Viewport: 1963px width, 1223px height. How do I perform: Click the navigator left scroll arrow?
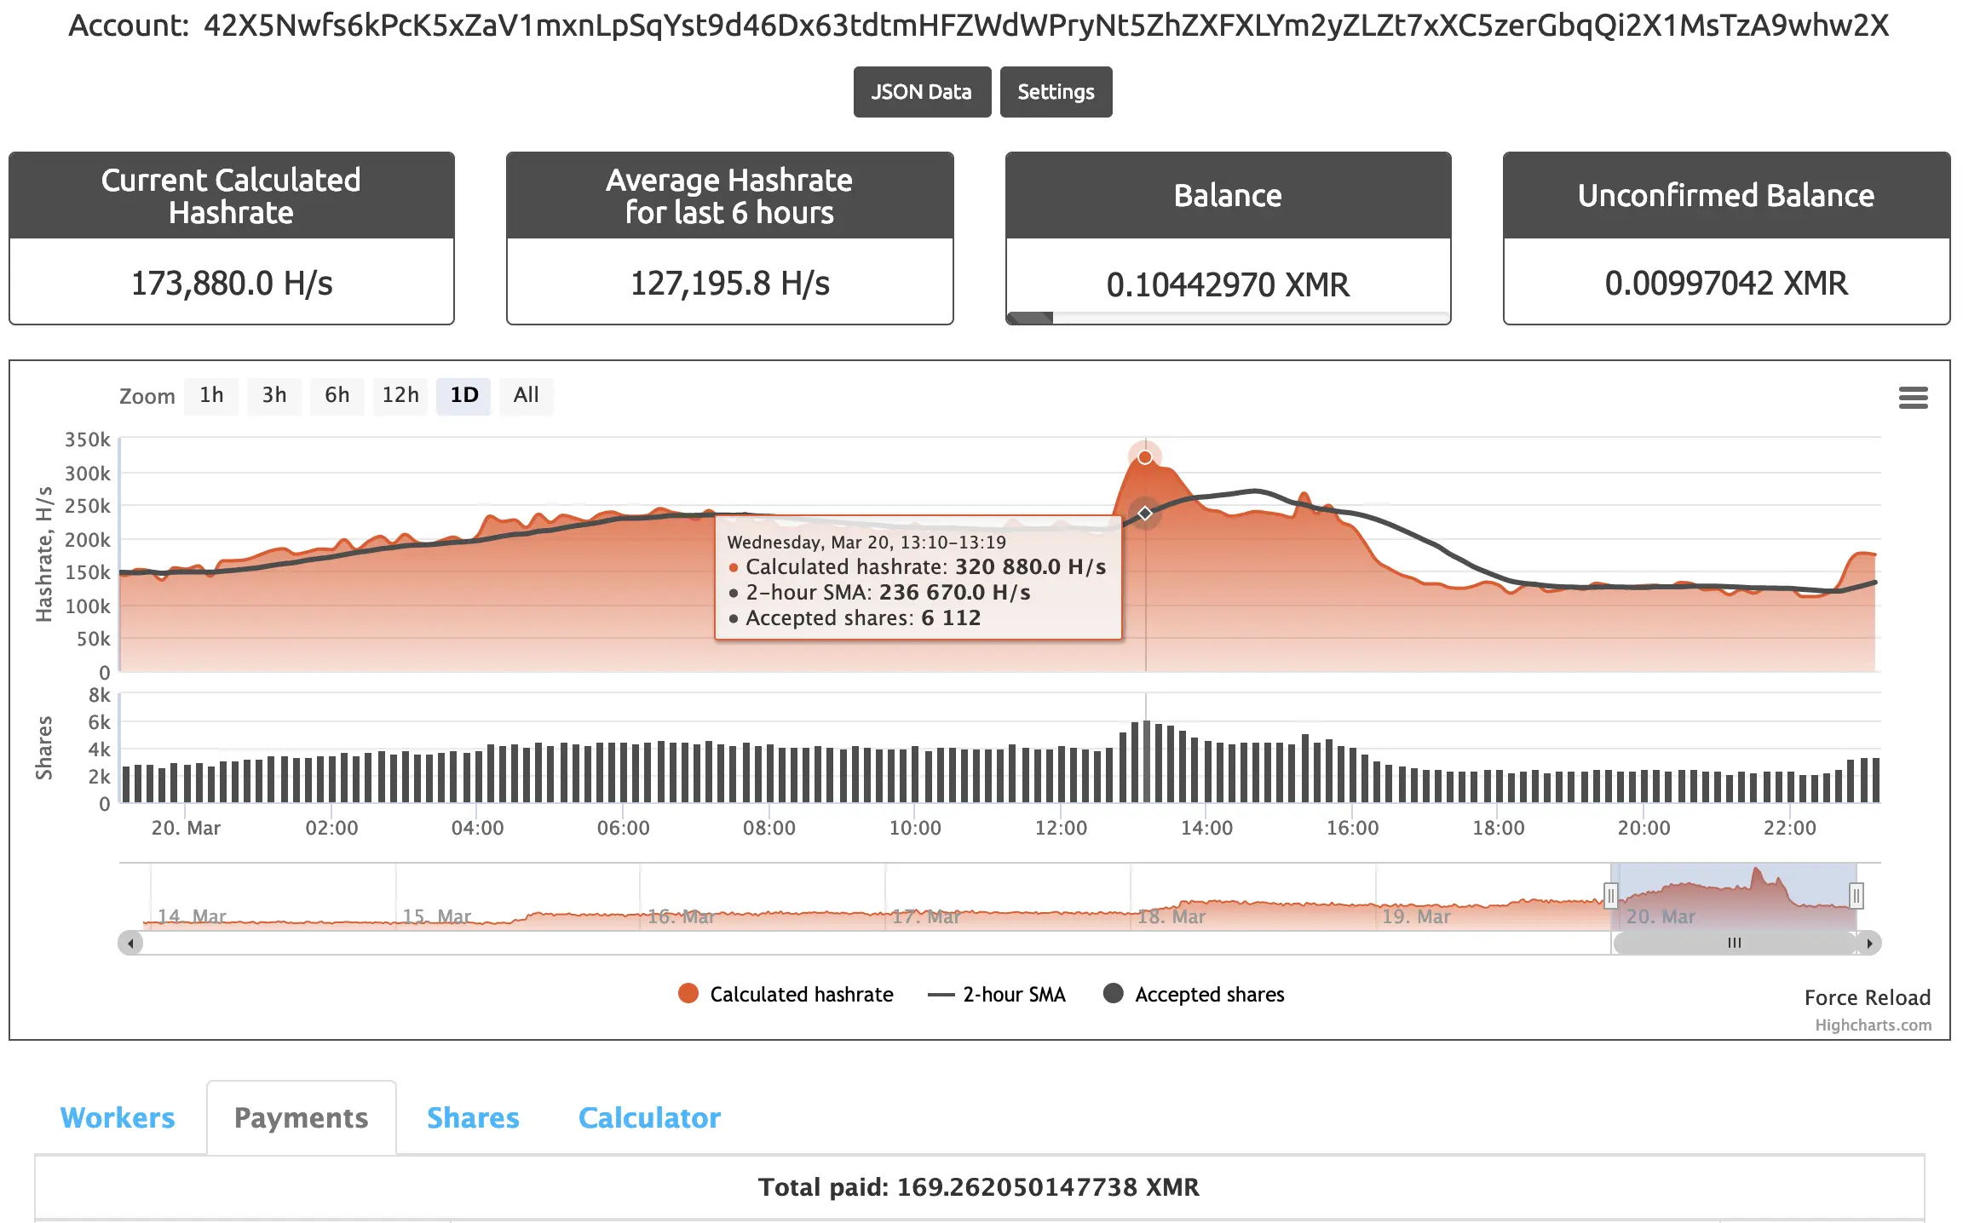point(130,943)
